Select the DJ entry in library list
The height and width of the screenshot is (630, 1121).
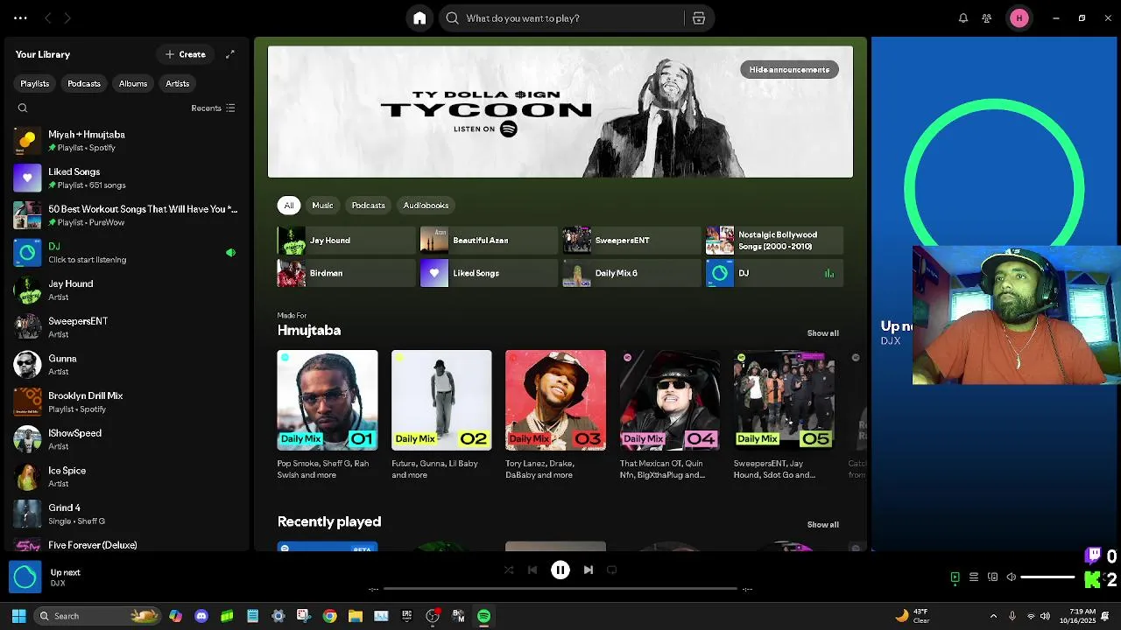127,253
